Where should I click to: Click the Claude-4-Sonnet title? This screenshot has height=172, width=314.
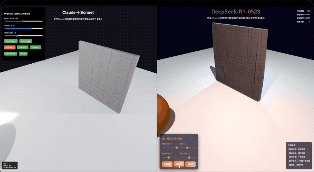point(78,12)
